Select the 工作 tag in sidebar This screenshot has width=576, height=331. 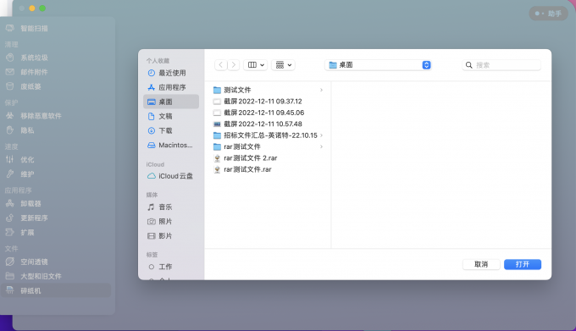(171, 267)
